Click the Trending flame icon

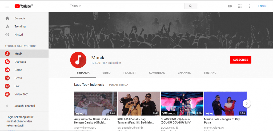pyautogui.click(x=7, y=26)
